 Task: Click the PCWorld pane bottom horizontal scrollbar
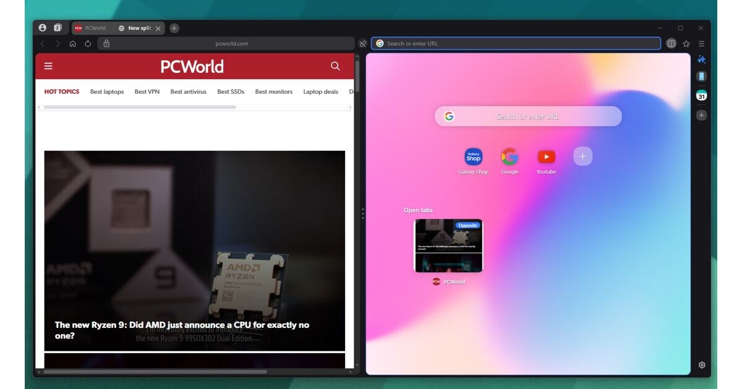click(x=155, y=372)
